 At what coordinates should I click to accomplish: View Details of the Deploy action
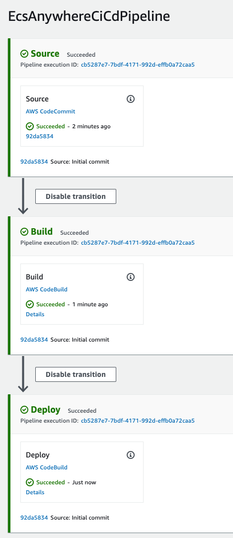pos(35,492)
